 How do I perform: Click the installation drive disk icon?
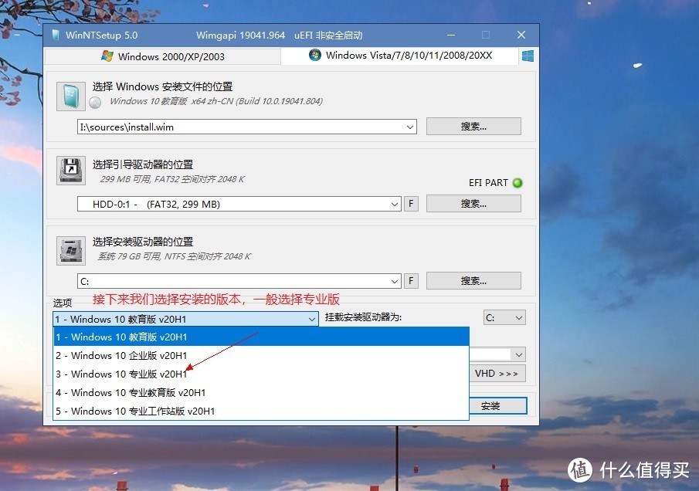coord(70,250)
